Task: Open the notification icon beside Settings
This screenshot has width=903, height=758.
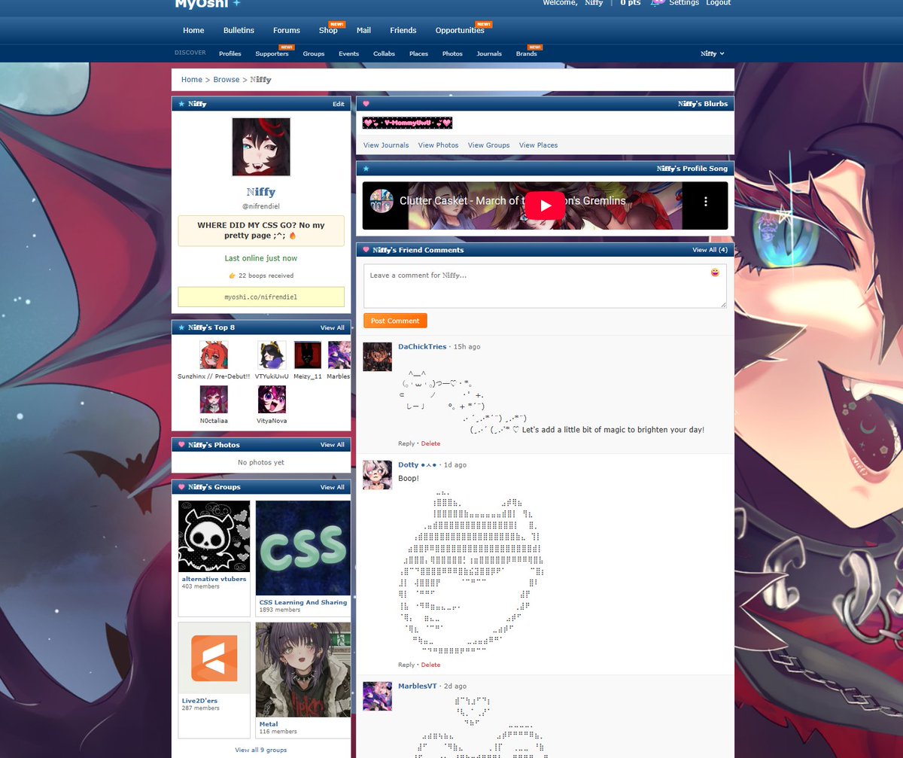Action: (657, 3)
